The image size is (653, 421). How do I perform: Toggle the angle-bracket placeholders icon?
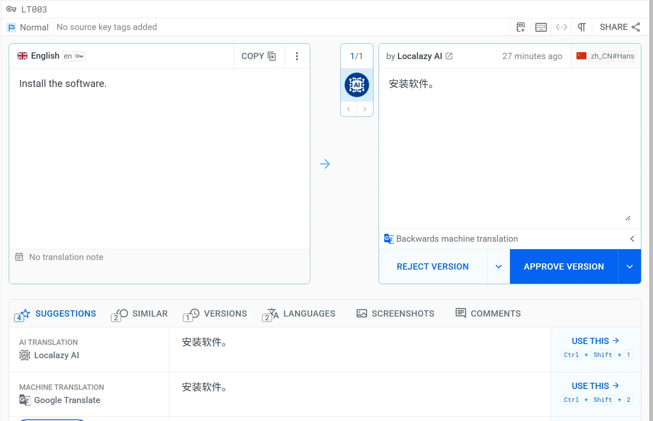[x=561, y=27]
